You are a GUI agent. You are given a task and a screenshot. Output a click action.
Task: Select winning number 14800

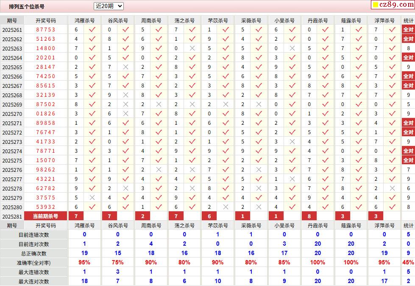(x=46, y=48)
